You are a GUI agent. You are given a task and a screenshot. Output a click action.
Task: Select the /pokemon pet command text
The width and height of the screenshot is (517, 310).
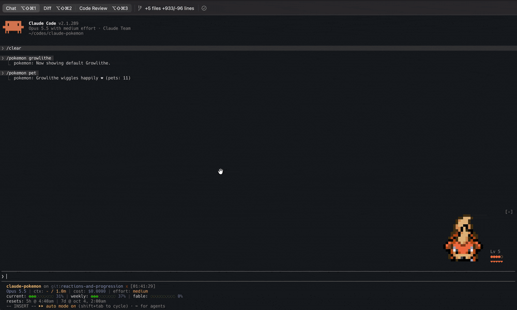21,73
